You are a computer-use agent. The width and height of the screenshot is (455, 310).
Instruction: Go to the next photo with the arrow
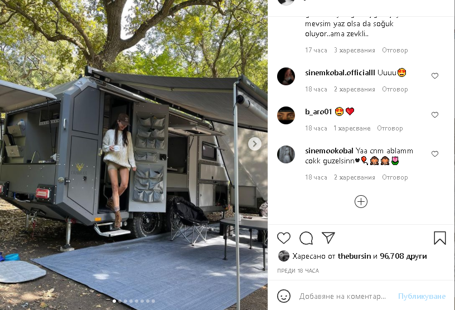(x=254, y=144)
